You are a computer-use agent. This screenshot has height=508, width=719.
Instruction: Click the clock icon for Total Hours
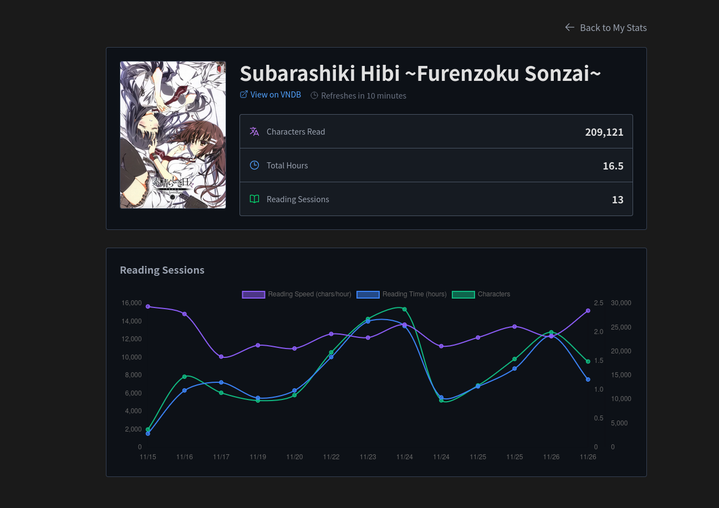pos(254,165)
